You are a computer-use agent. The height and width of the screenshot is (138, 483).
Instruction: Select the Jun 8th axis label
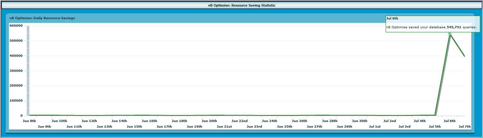coord(29,121)
